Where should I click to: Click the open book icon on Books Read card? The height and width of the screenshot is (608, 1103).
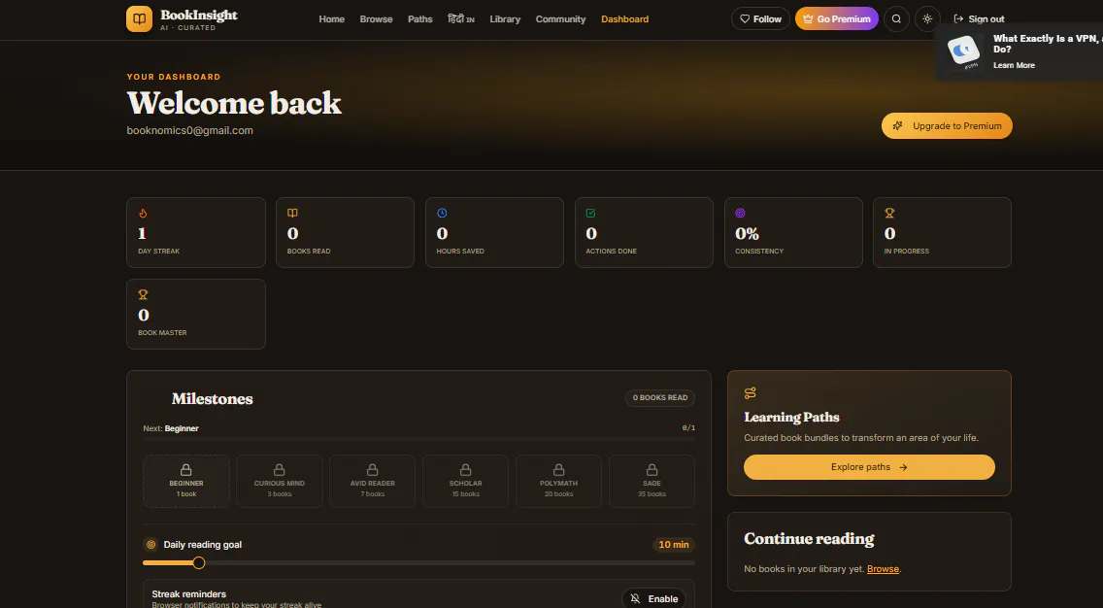pyautogui.click(x=292, y=214)
